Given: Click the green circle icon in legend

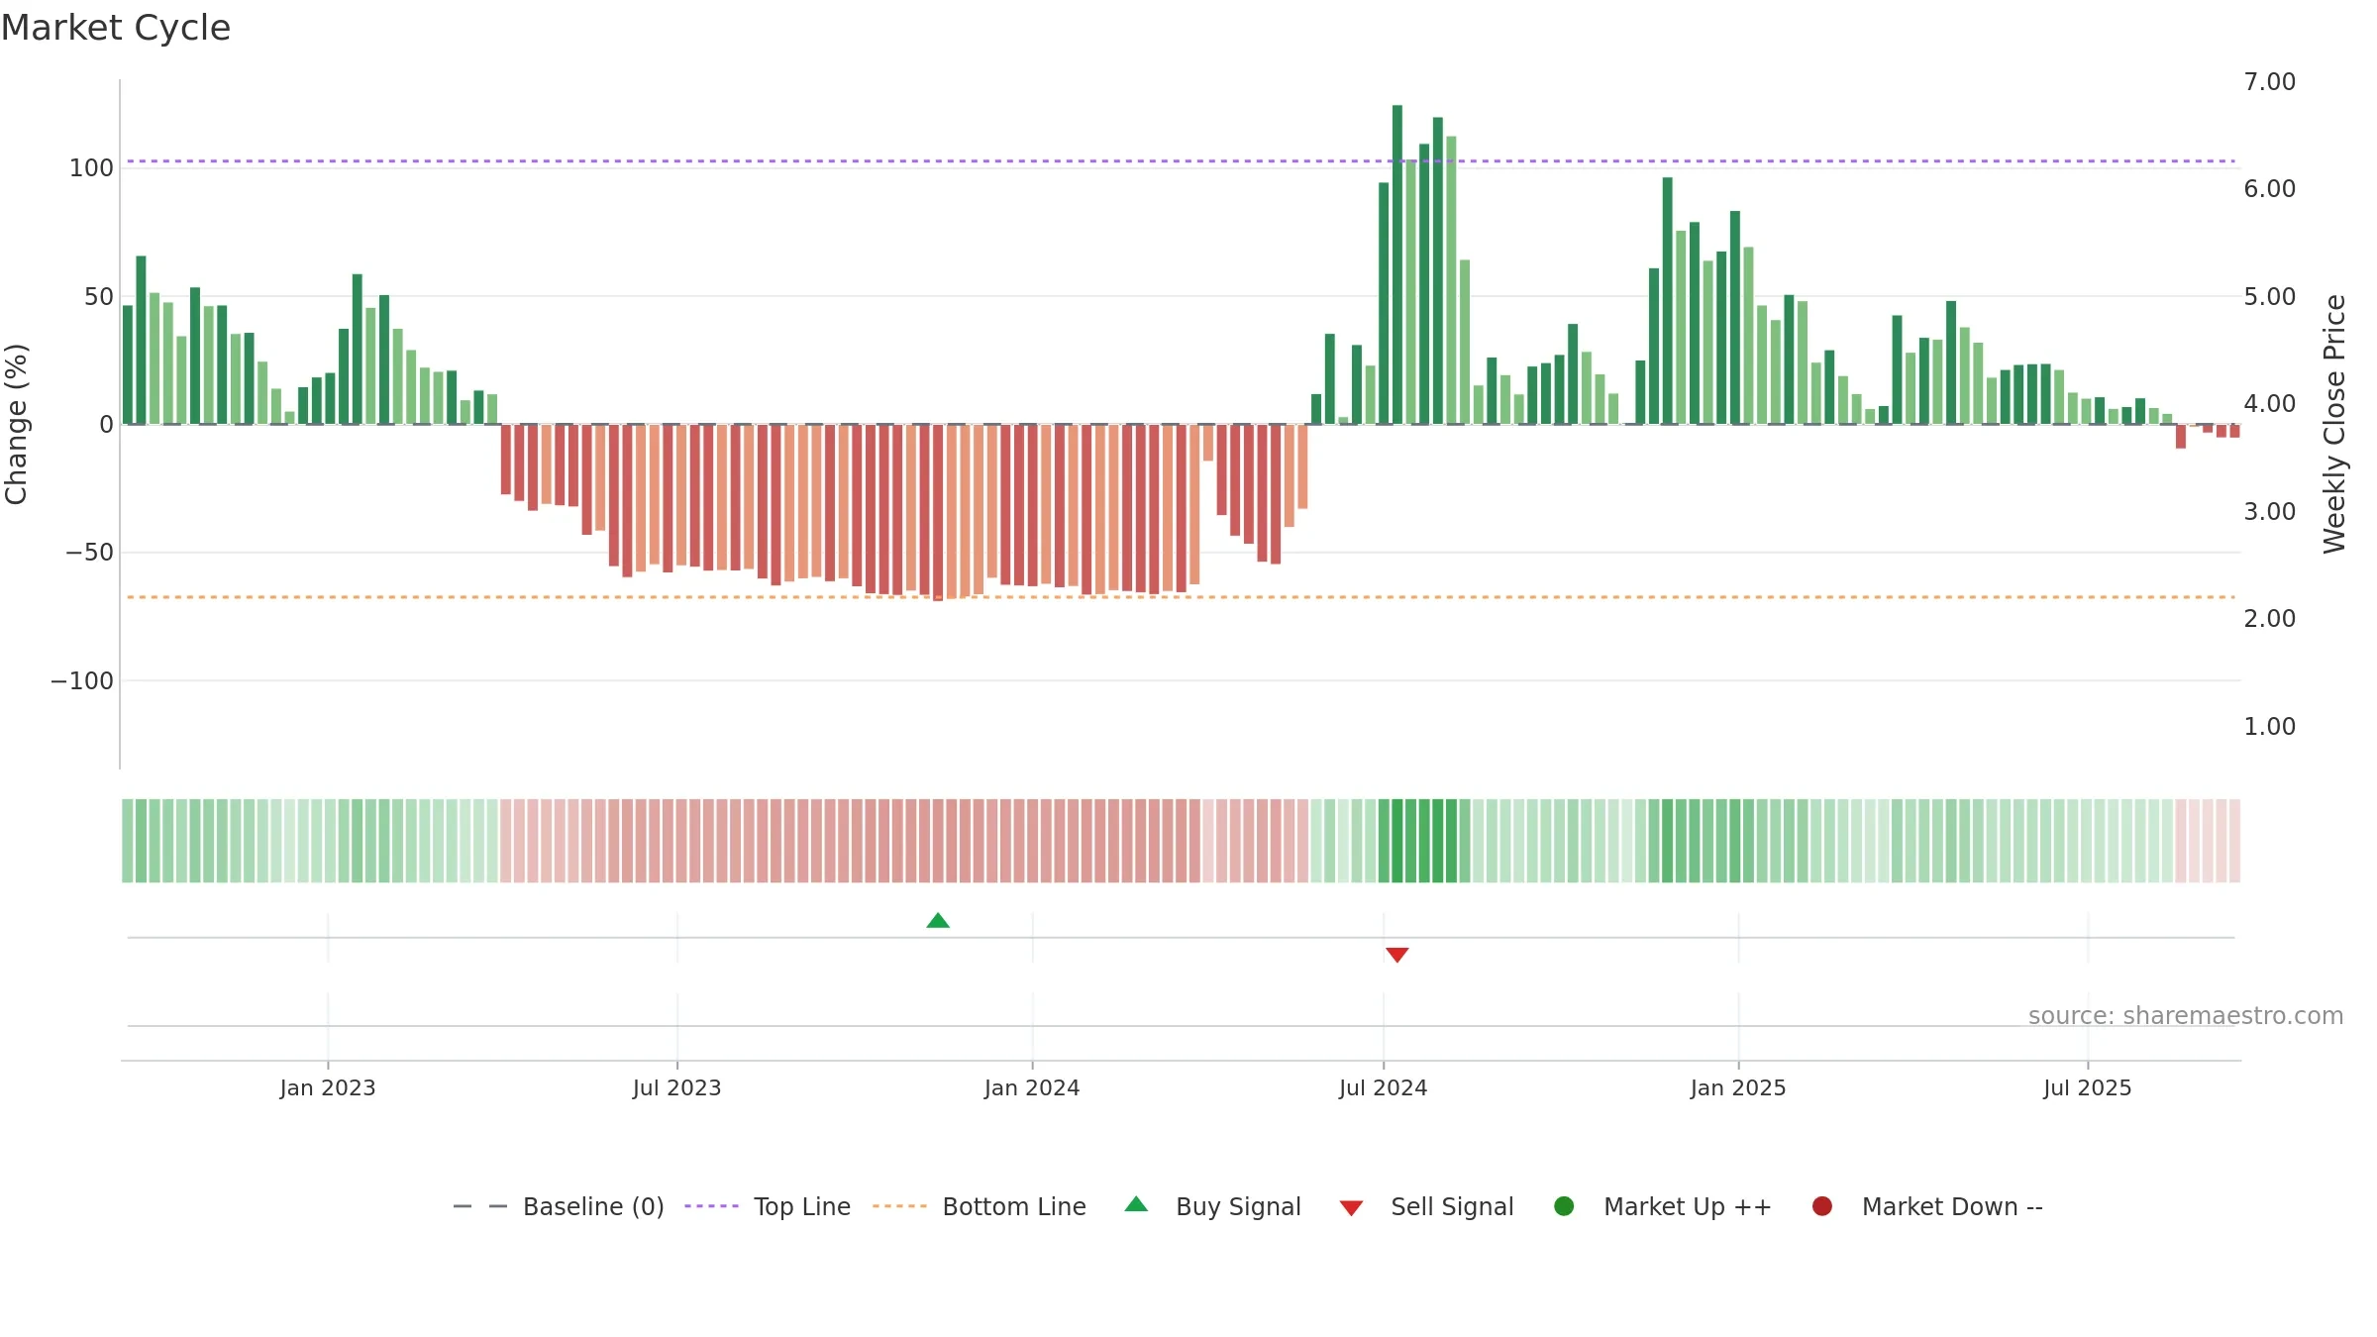Looking at the screenshot, I should pos(1564,1206).
